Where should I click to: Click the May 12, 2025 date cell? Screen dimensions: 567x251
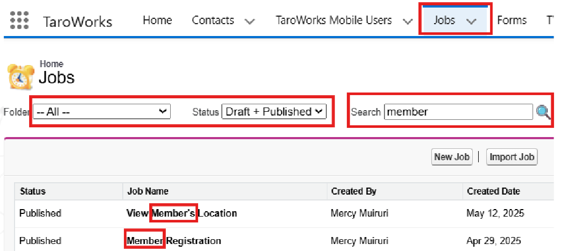pyautogui.click(x=495, y=213)
